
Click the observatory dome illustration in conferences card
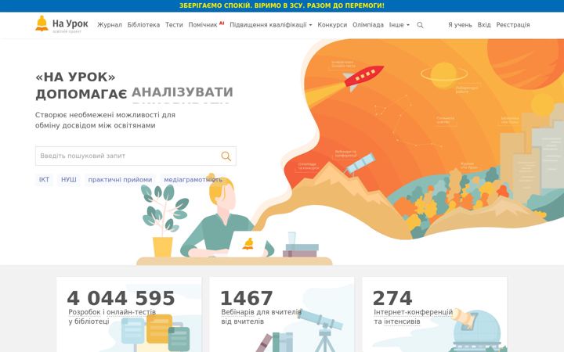tap(475, 330)
